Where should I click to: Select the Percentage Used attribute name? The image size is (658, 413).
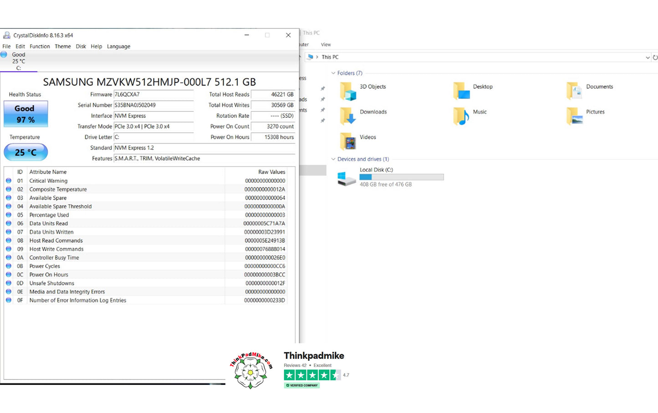pyautogui.click(x=49, y=215)
